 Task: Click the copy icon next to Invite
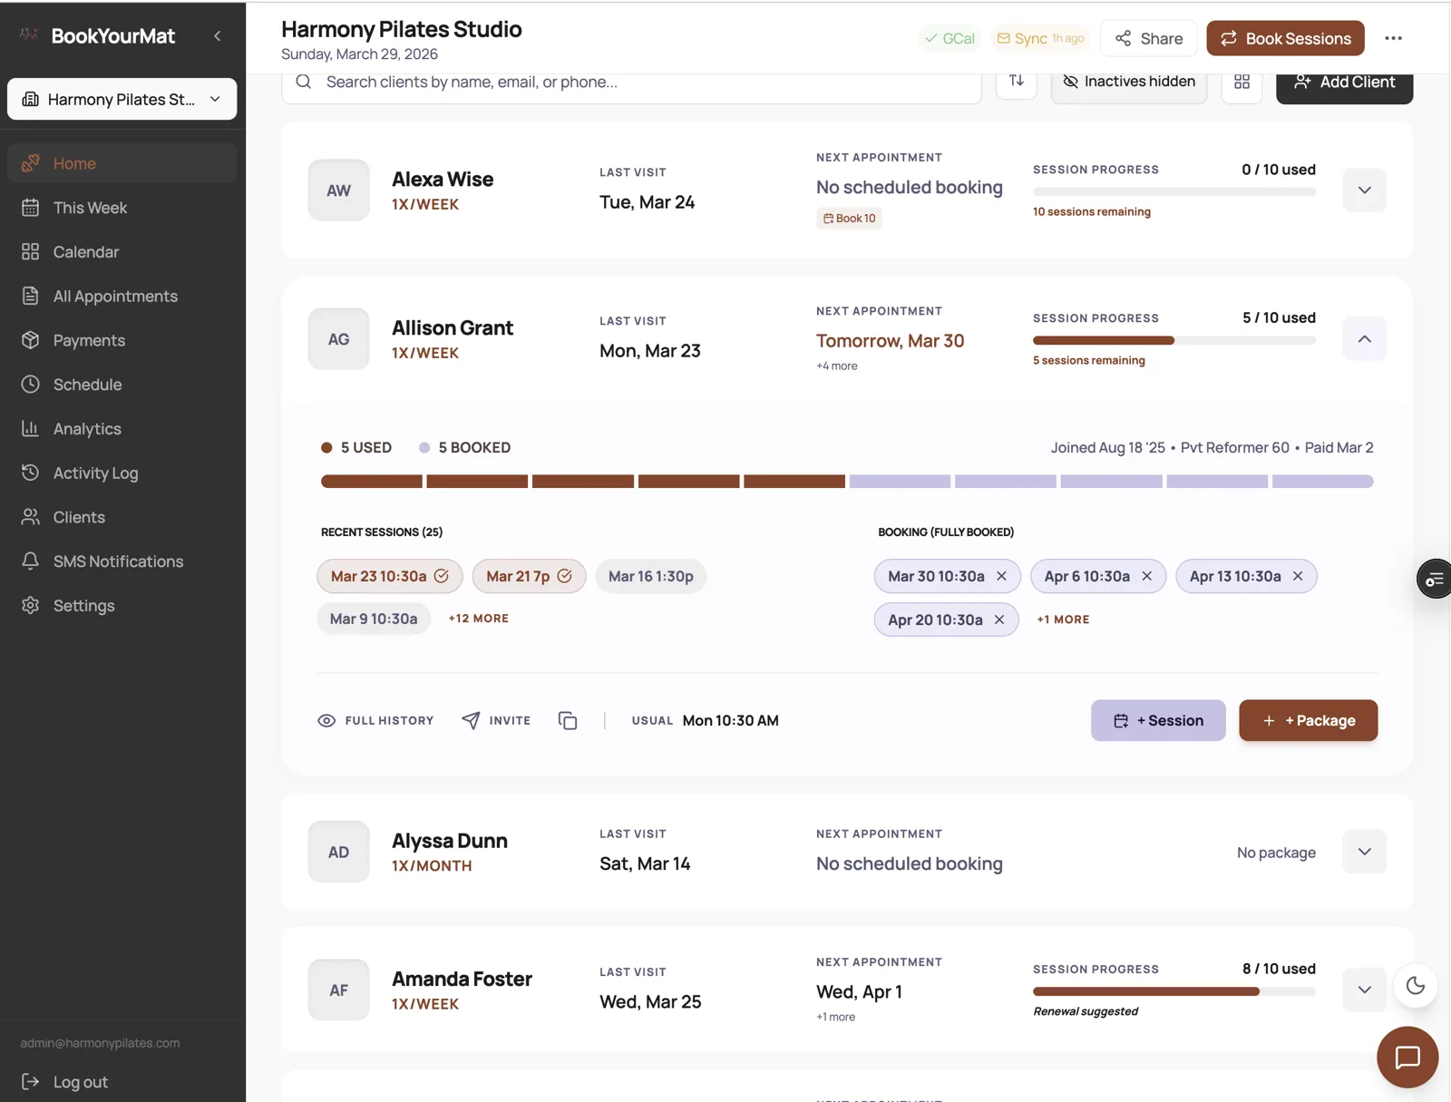568,720
